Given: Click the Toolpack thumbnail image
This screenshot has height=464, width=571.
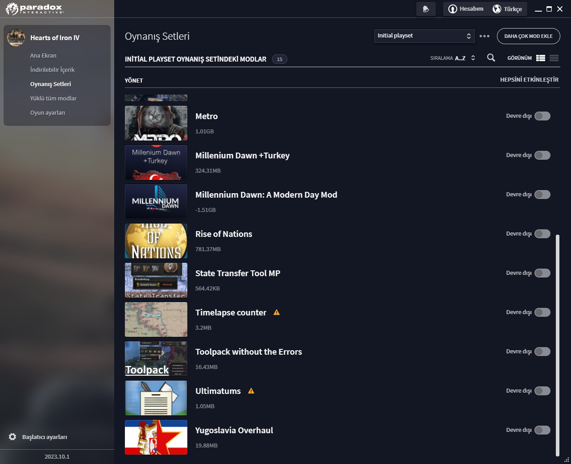Looking at the screenshot, I should (156, 359).
